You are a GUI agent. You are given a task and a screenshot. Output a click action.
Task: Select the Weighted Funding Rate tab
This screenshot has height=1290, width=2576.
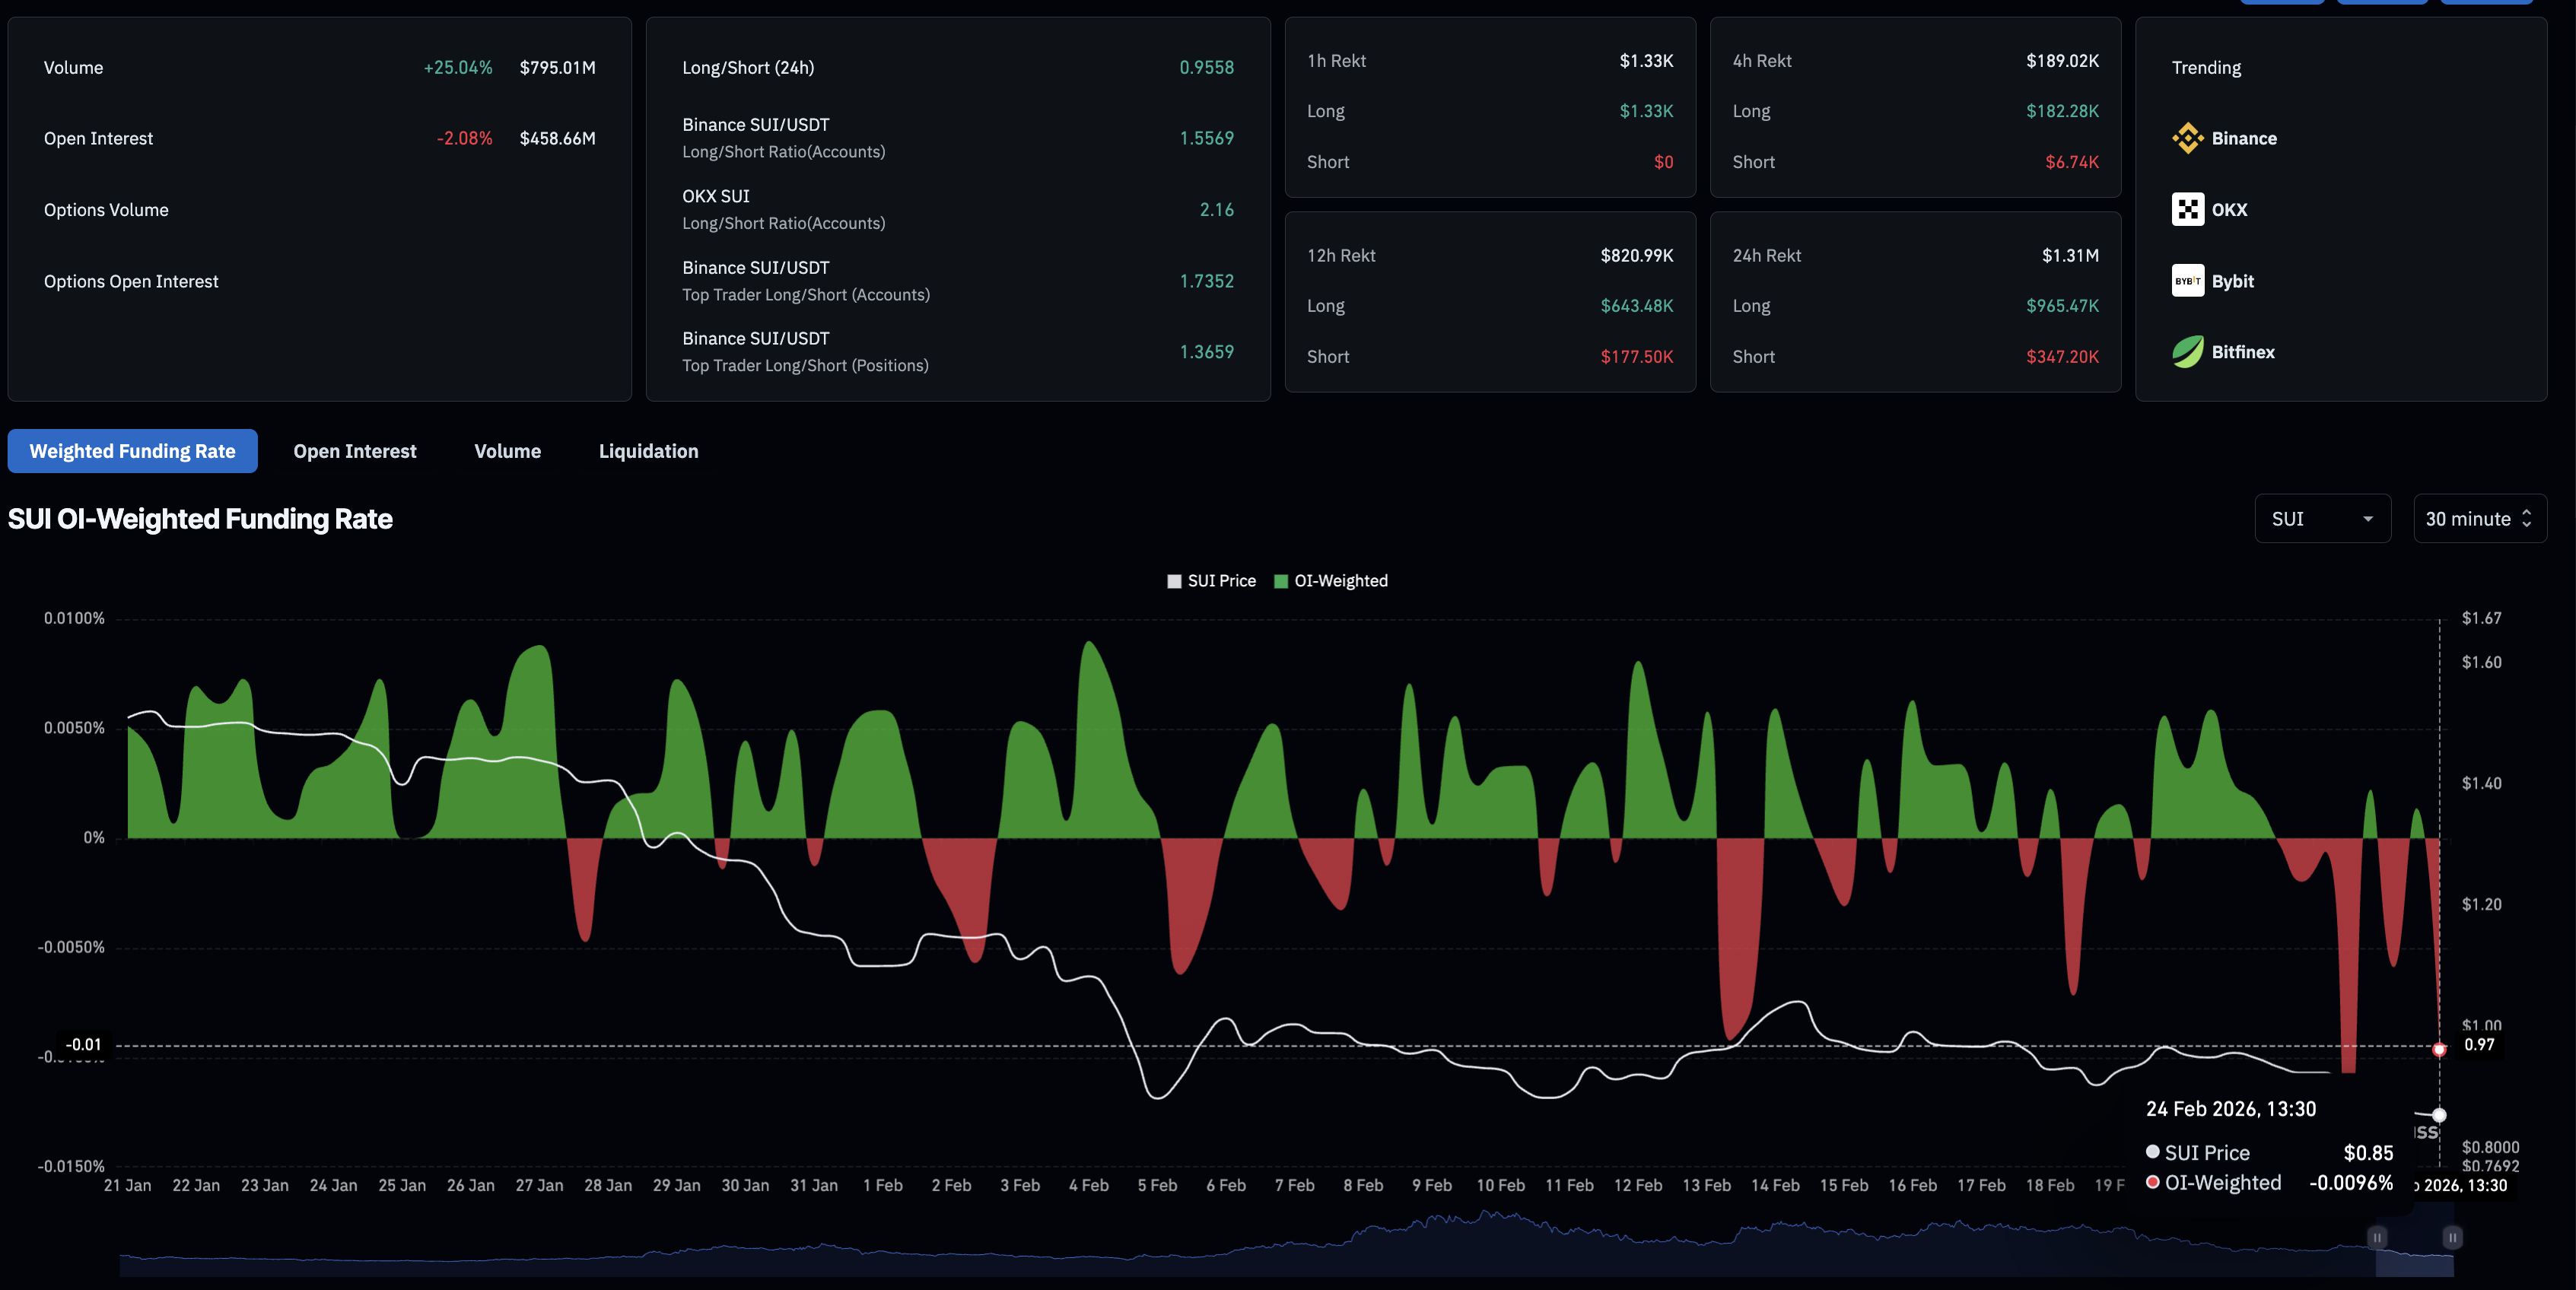132,451
